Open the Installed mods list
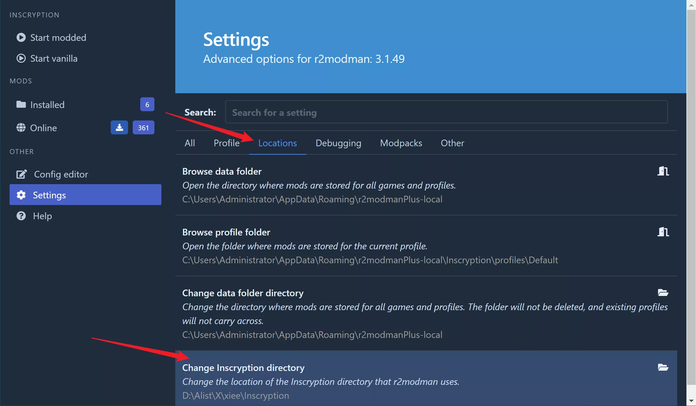696x406 pixels. coord(48,105)
